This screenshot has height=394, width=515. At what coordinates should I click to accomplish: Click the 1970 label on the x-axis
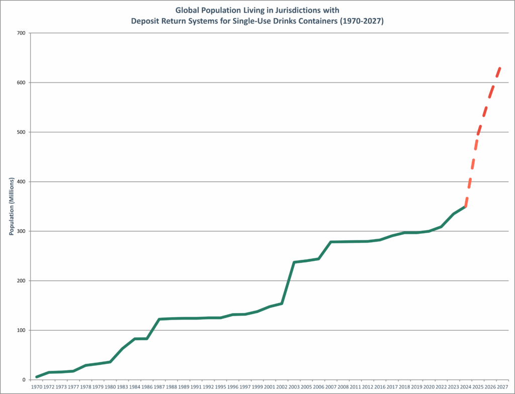37,387
